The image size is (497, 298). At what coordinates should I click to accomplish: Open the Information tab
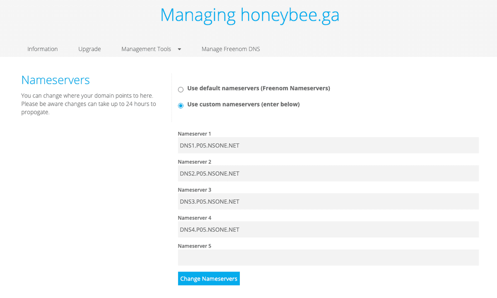coord(42,49)
